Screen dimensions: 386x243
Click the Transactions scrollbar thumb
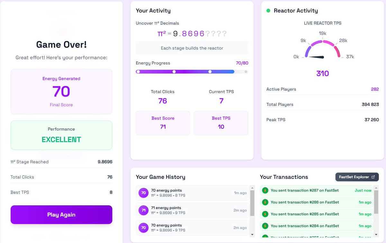[376, 202]
